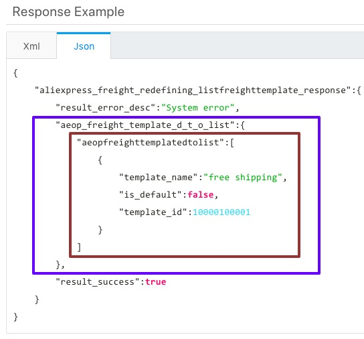
Task: Click the aeopfreighttemplatedtolist array key
Action: pyautogui.click(x=151, y=142)
